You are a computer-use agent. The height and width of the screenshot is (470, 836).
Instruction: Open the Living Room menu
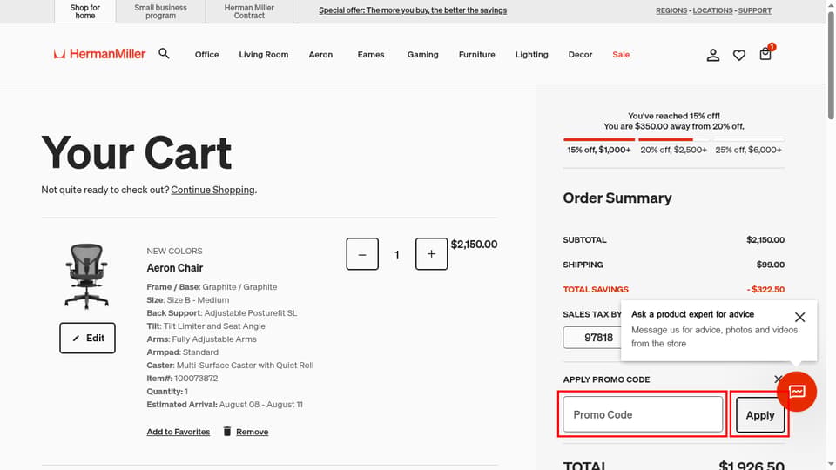point(263,54)
